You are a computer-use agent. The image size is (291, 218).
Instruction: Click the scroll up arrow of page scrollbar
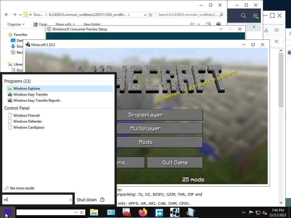point(281,51)
